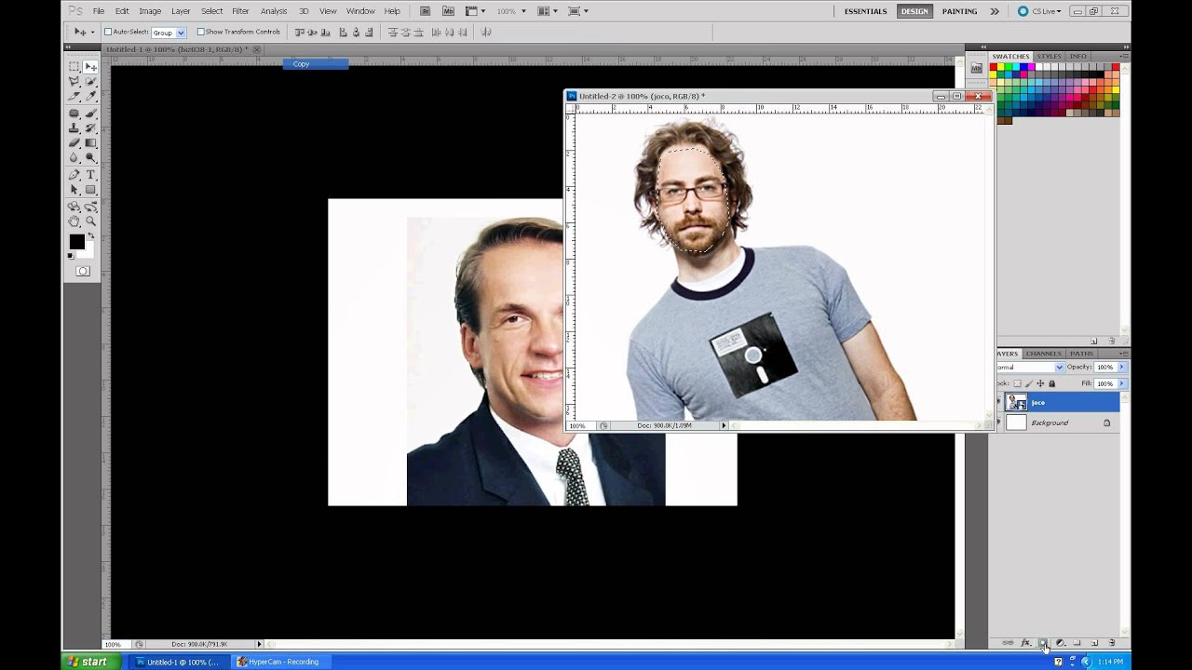
Task: Switch to the Painting workspace
Action: (959, 11)
